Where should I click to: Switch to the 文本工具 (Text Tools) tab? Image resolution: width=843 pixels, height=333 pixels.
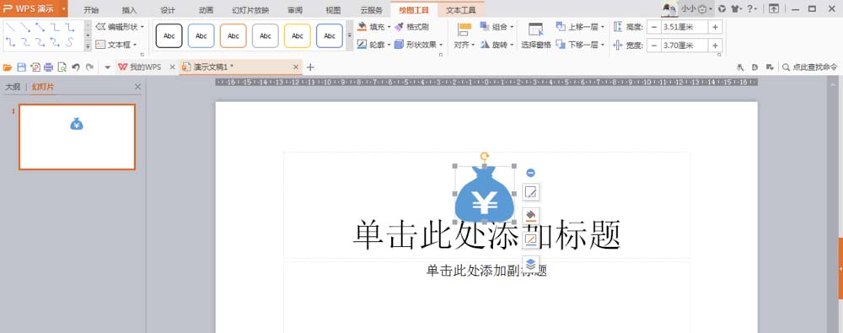point(461,9)
